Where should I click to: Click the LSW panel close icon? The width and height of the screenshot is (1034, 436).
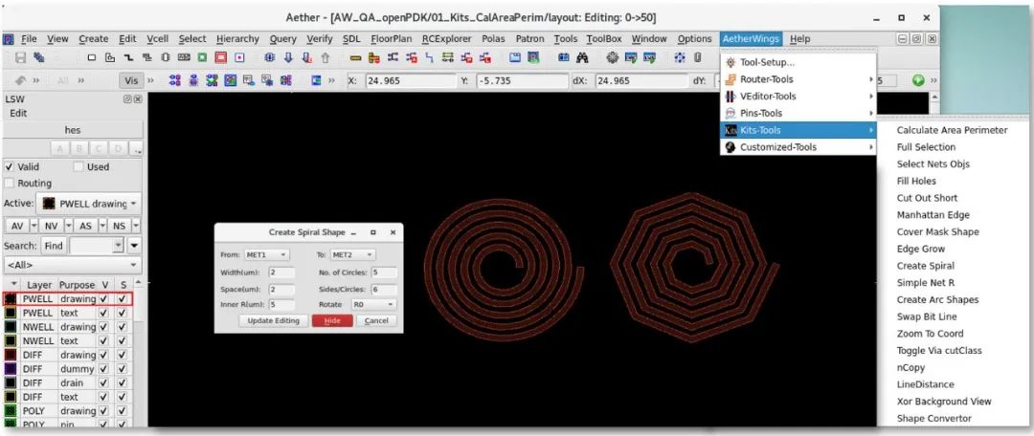pyautogui.click(x=137, y=99)
